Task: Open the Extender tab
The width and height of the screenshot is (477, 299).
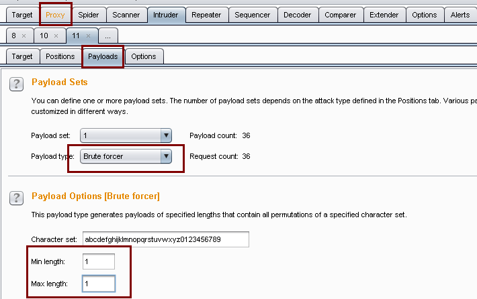Action: coord(384,15)
